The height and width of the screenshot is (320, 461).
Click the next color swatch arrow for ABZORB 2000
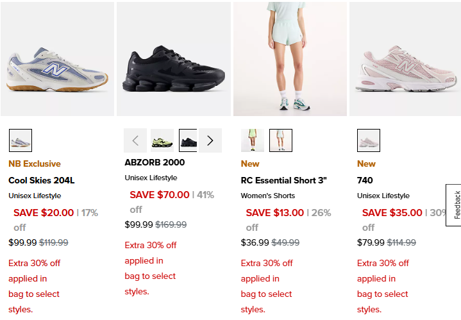point(210,140)
